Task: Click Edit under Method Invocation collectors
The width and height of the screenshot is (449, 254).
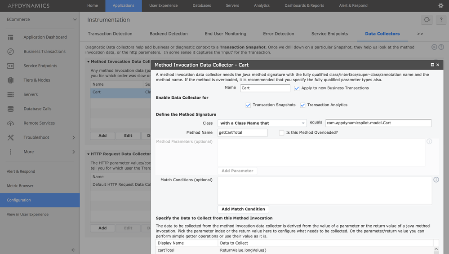Action: pos(128,136)
